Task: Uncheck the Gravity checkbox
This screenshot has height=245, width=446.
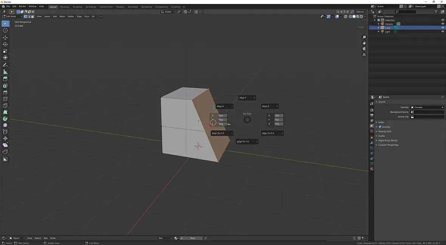Action: coord(380,127)
